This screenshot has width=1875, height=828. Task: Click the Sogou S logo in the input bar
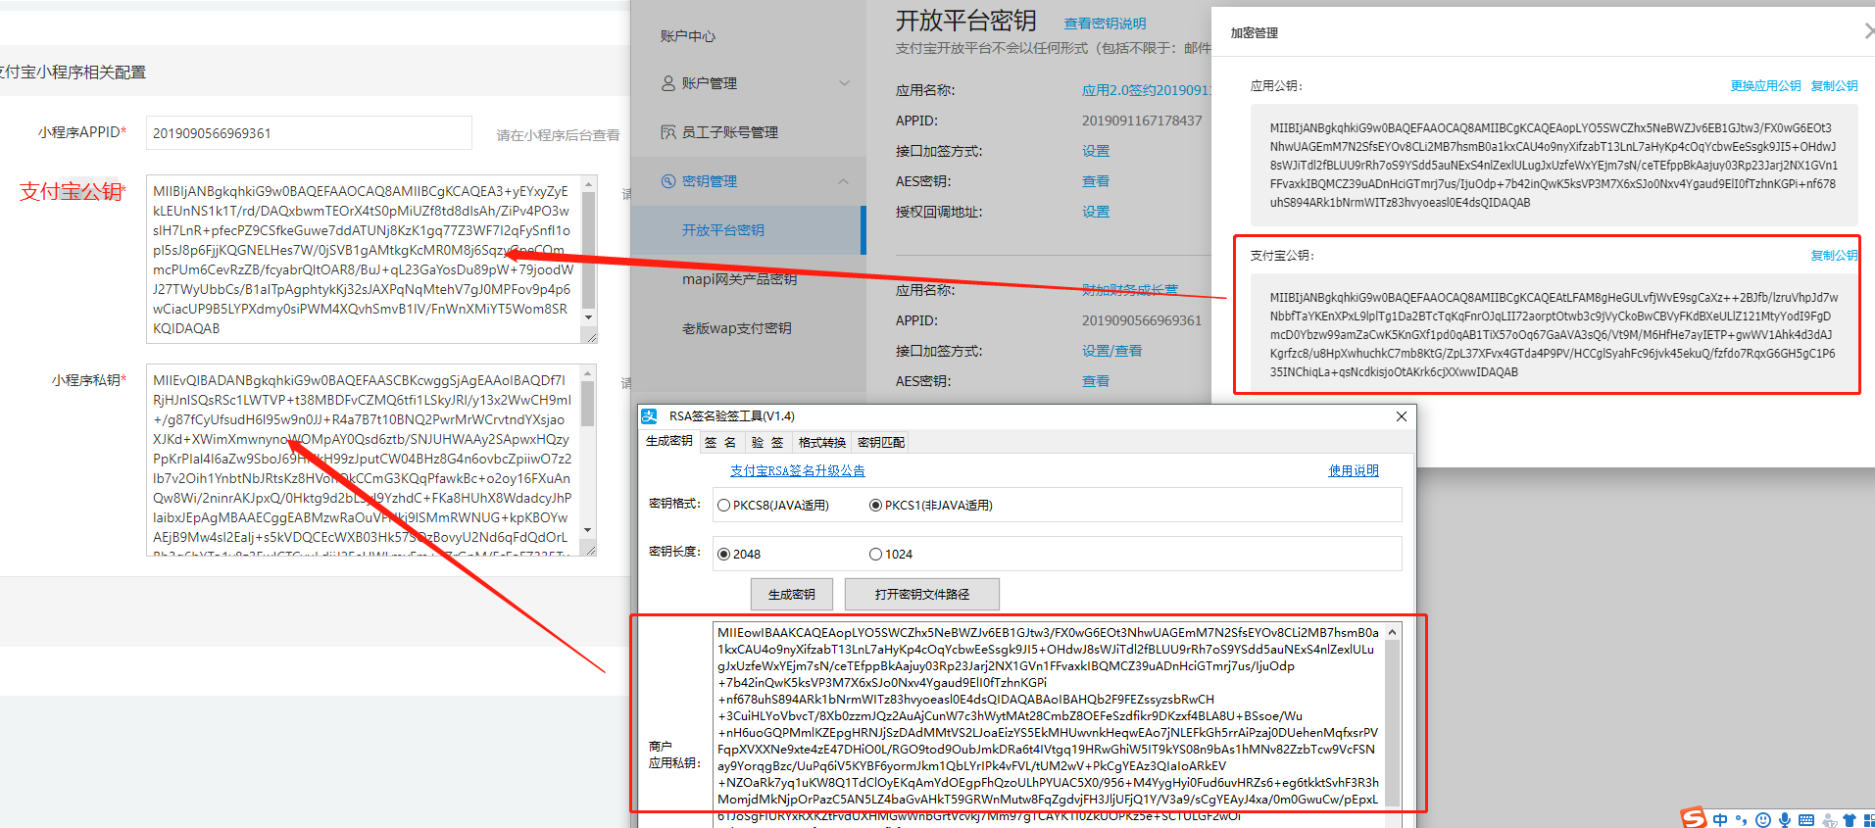coord(1694,818)
